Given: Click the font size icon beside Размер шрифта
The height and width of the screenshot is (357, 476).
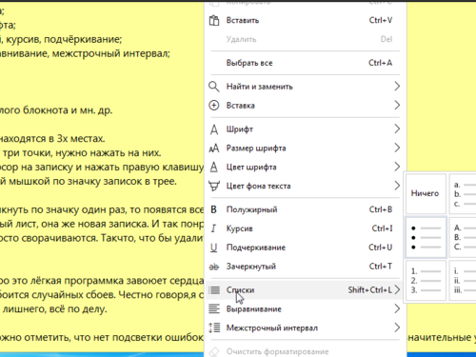Looking at the screenshot, I should (214, 149).
